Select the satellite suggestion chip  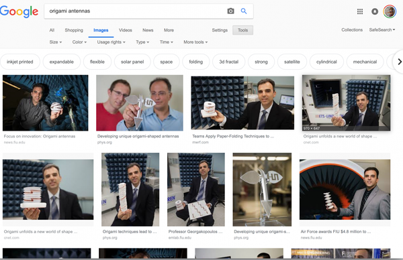[292, 62]
